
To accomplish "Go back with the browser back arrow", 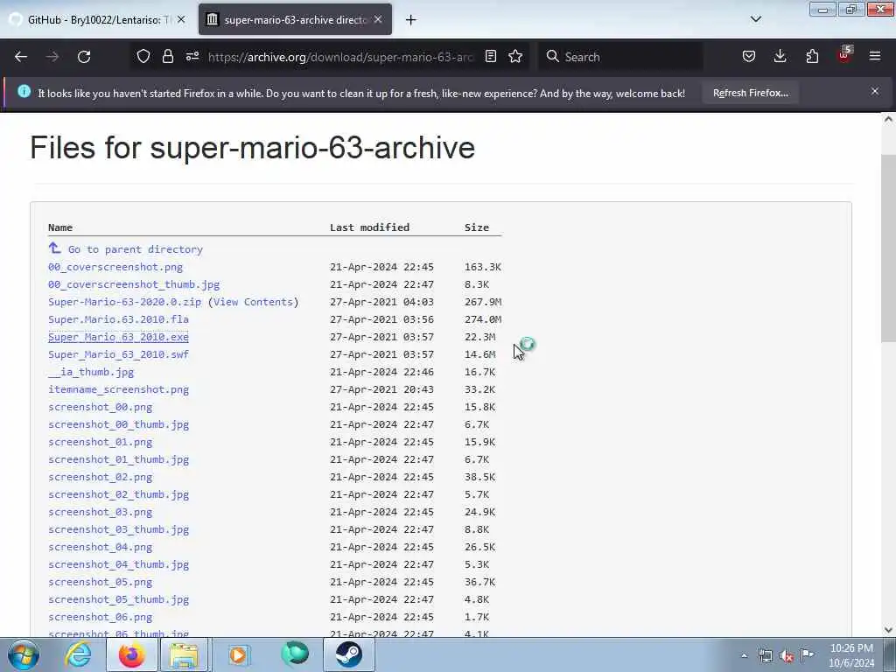I will click(x=21, y=57).
